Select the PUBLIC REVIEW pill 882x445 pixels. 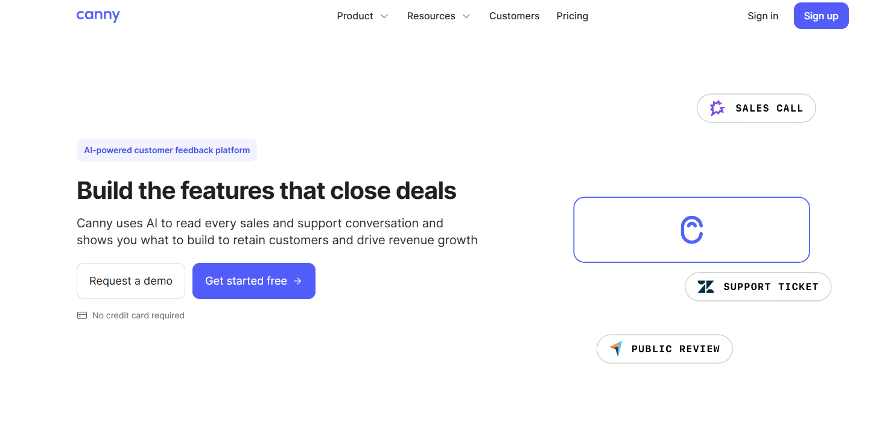[665, 349]
